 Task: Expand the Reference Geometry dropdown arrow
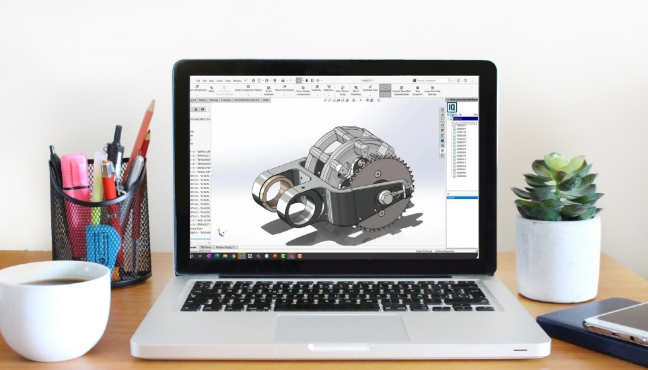pos(328,94)
